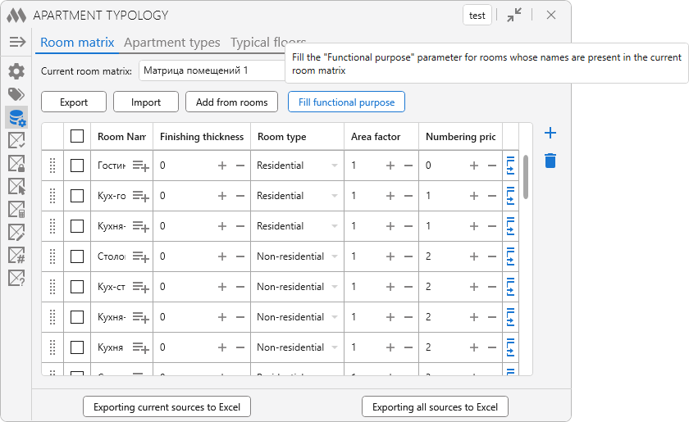This screenshot has width=689, height=422.
Task: Click the blue row action icon in first row
Action: point(510,166)
